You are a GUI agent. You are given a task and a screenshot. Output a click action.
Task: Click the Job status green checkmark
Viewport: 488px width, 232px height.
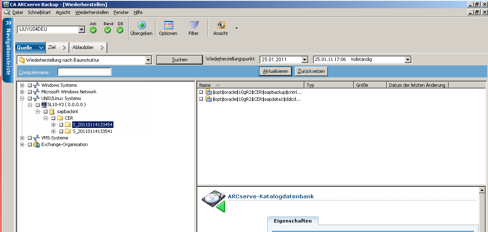(x=93, y=30)
